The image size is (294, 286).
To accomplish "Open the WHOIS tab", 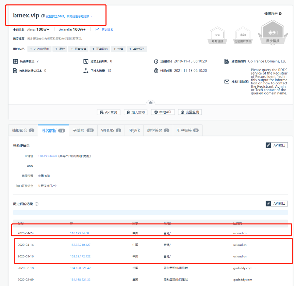I will tap(111, 130).
